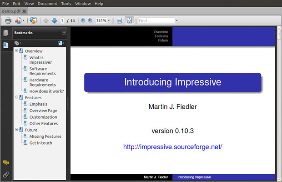This screenshot has height=182, width=282.
Task: Click the create PDF online icon
Action: [18, 20]
